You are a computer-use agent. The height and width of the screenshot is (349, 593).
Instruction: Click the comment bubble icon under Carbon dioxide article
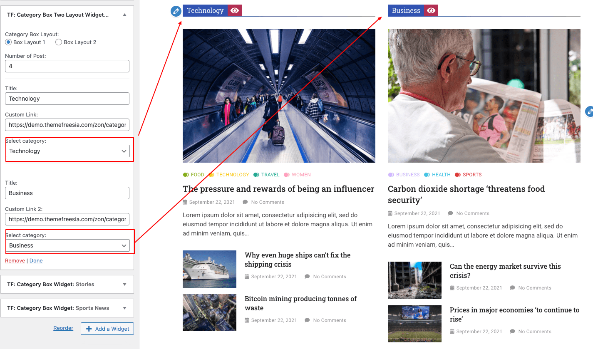(450, 213)
